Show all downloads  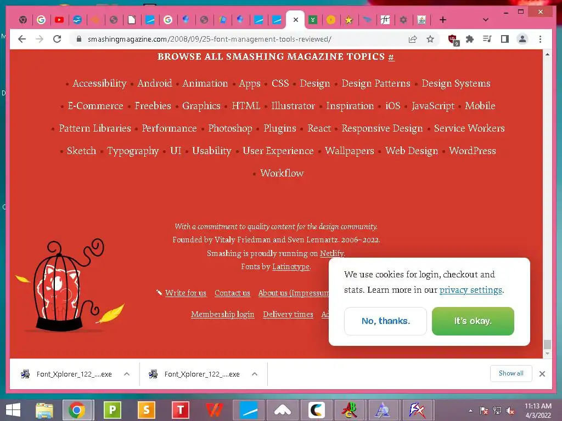point(511,373)
